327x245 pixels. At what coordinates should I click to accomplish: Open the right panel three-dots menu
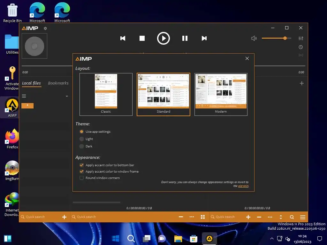pyautogui.click(x=270, y=217)
